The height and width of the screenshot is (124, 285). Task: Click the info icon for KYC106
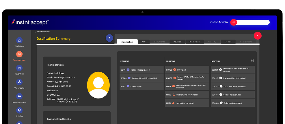pyautogui.click(x=175, y=78)
